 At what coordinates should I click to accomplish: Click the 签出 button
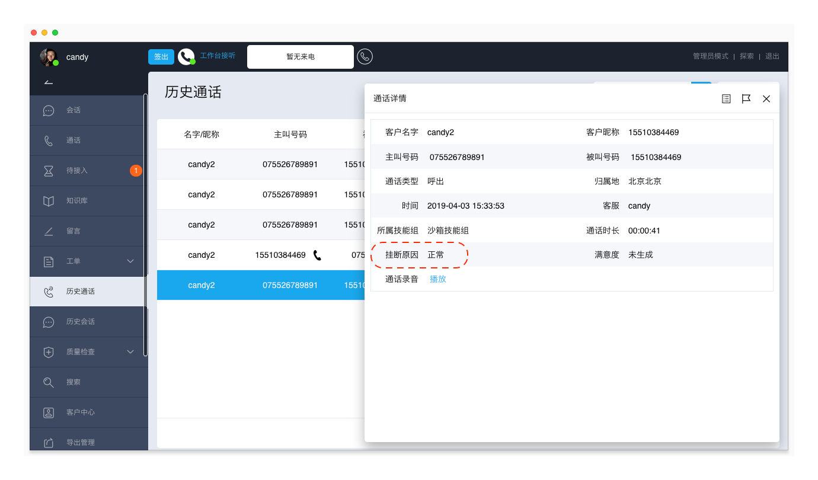pyautogui.click(x=161, y=57)
